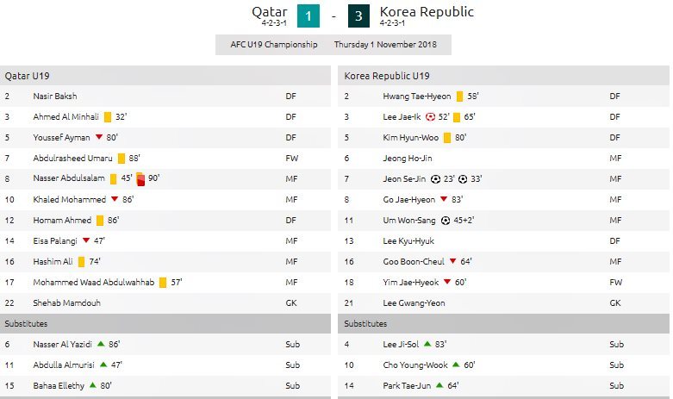This screenshot has width=673, height=399.
Task: Click Go Jae-Hyeon's red substitution arrow
Action: click(x=444, y=199)
